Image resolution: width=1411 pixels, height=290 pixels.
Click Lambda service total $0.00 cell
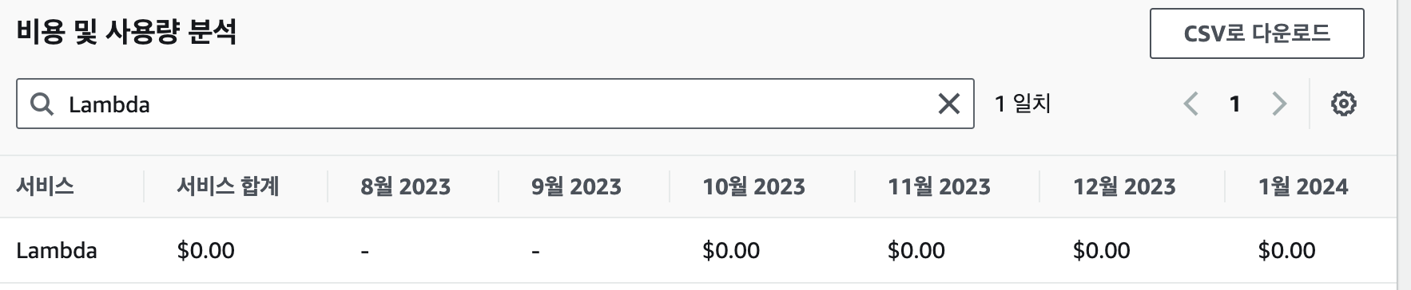[x=206, y=250]
